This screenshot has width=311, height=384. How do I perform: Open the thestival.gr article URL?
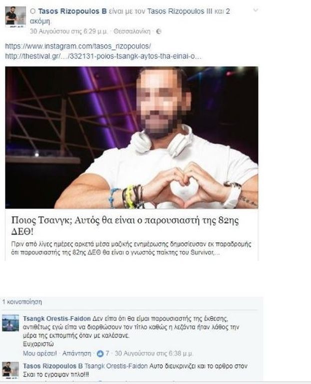[x=103, y=56]
